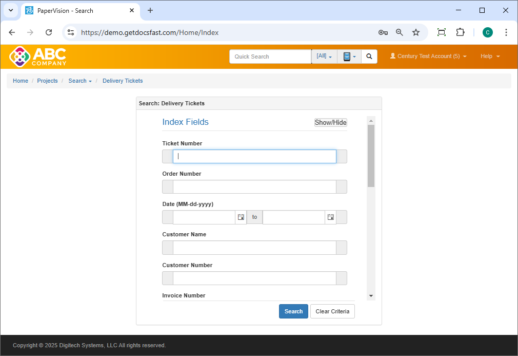Click the Quick Search magnifier button

pos(369,57)
